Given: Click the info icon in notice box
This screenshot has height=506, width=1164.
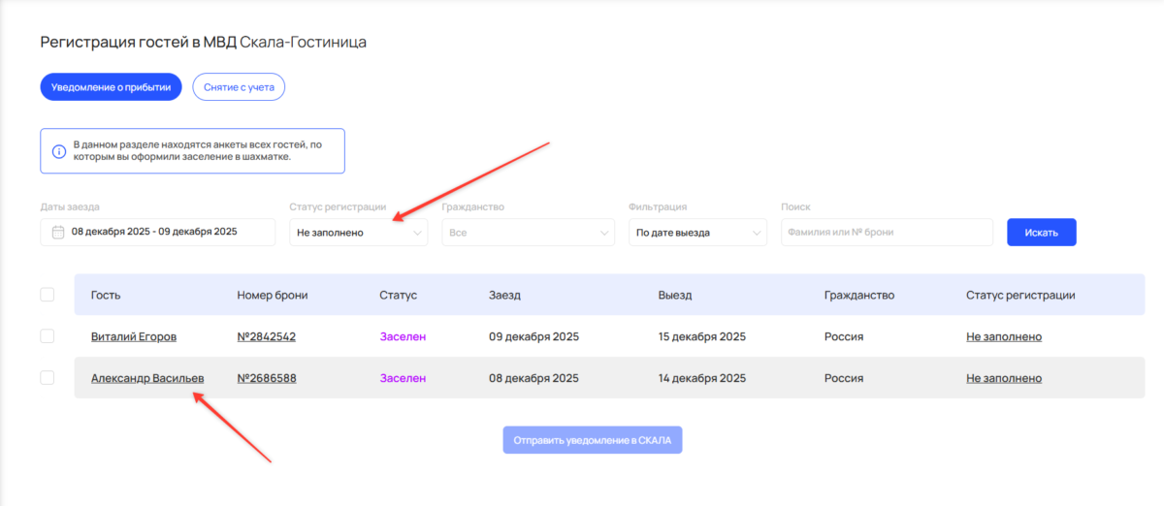Looking at the screenshot, I should (x=59, y=151).
